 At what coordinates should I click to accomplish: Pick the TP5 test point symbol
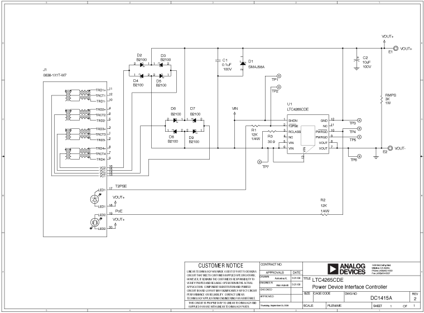pyautogui.click(x=359, y=137)
